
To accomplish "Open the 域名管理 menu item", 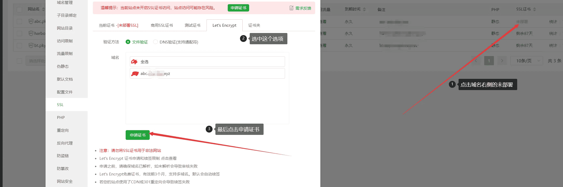I will 65,3.
